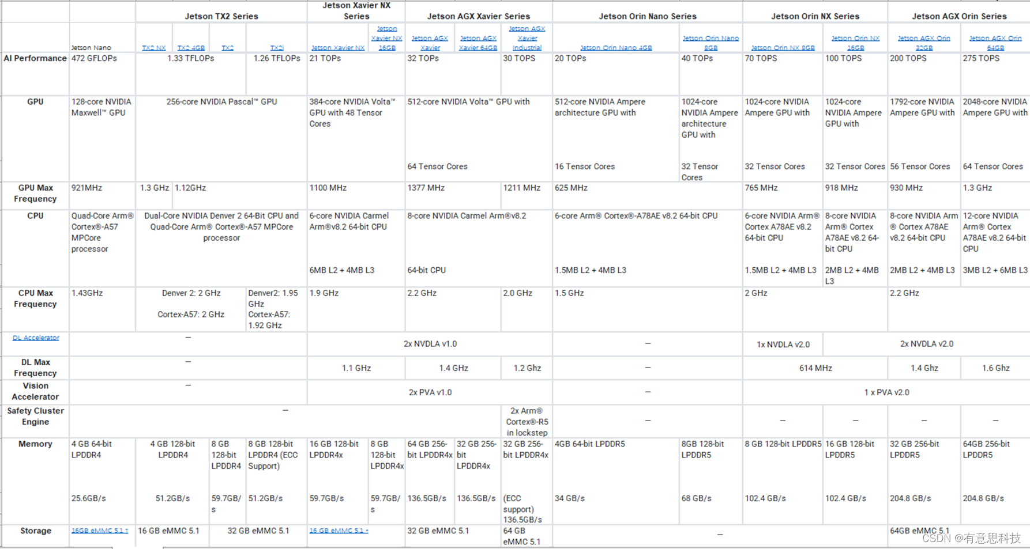The width and height of the screenshot is (1030, 549).
Task: Click the 918 MHz cell
Action: coord(841,188)
